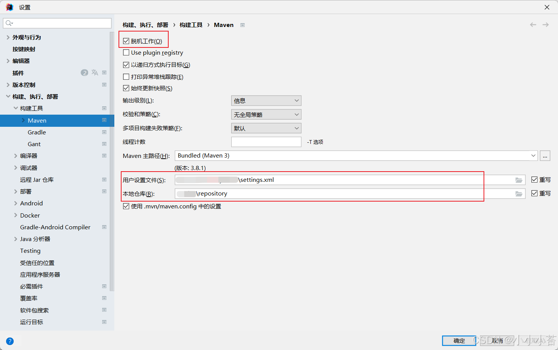Expand the Android settings node
The width and height of the screenshot is (558, 350).
[16, 203]
